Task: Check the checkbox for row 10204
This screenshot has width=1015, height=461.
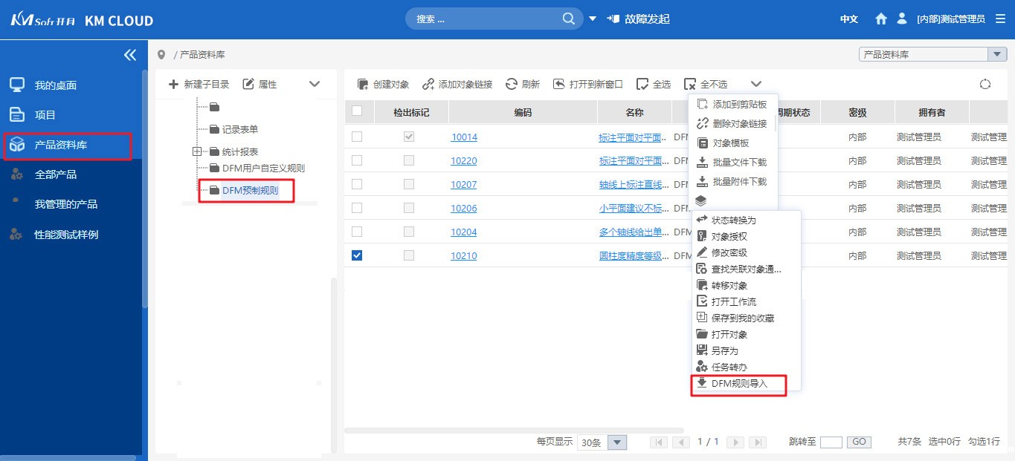Action: click(x=357, y=232)
